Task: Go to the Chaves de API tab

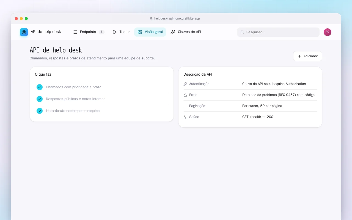Action: pos(186,32)
